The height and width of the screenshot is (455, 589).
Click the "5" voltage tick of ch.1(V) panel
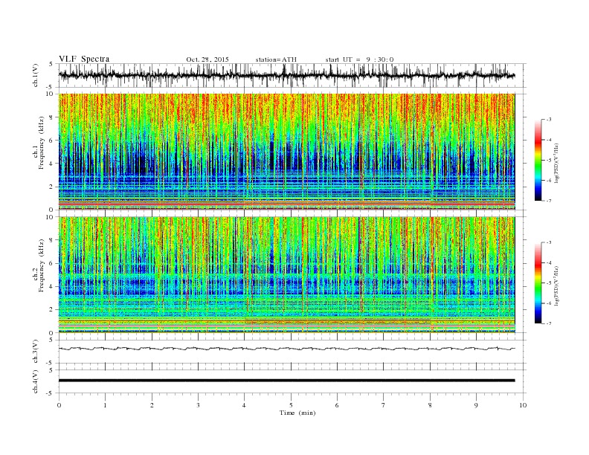coord(51,64)
